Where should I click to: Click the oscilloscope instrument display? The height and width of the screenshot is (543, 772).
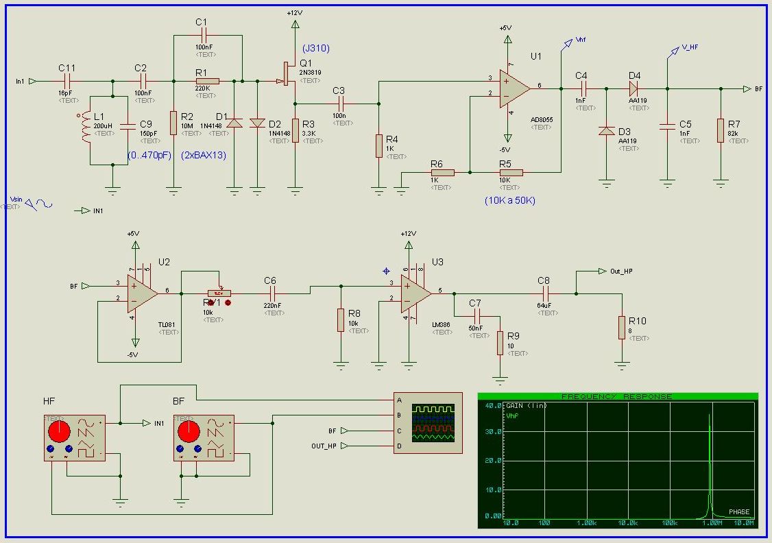433,422
